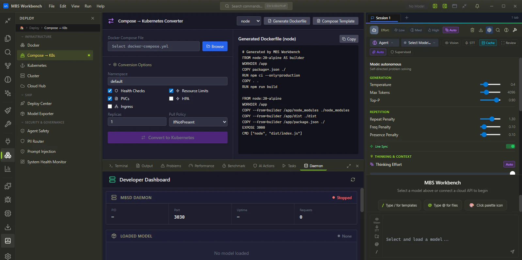Click the search icon in the session toolbar
This screenshot has width=522, height=260.
click(498, 30)
